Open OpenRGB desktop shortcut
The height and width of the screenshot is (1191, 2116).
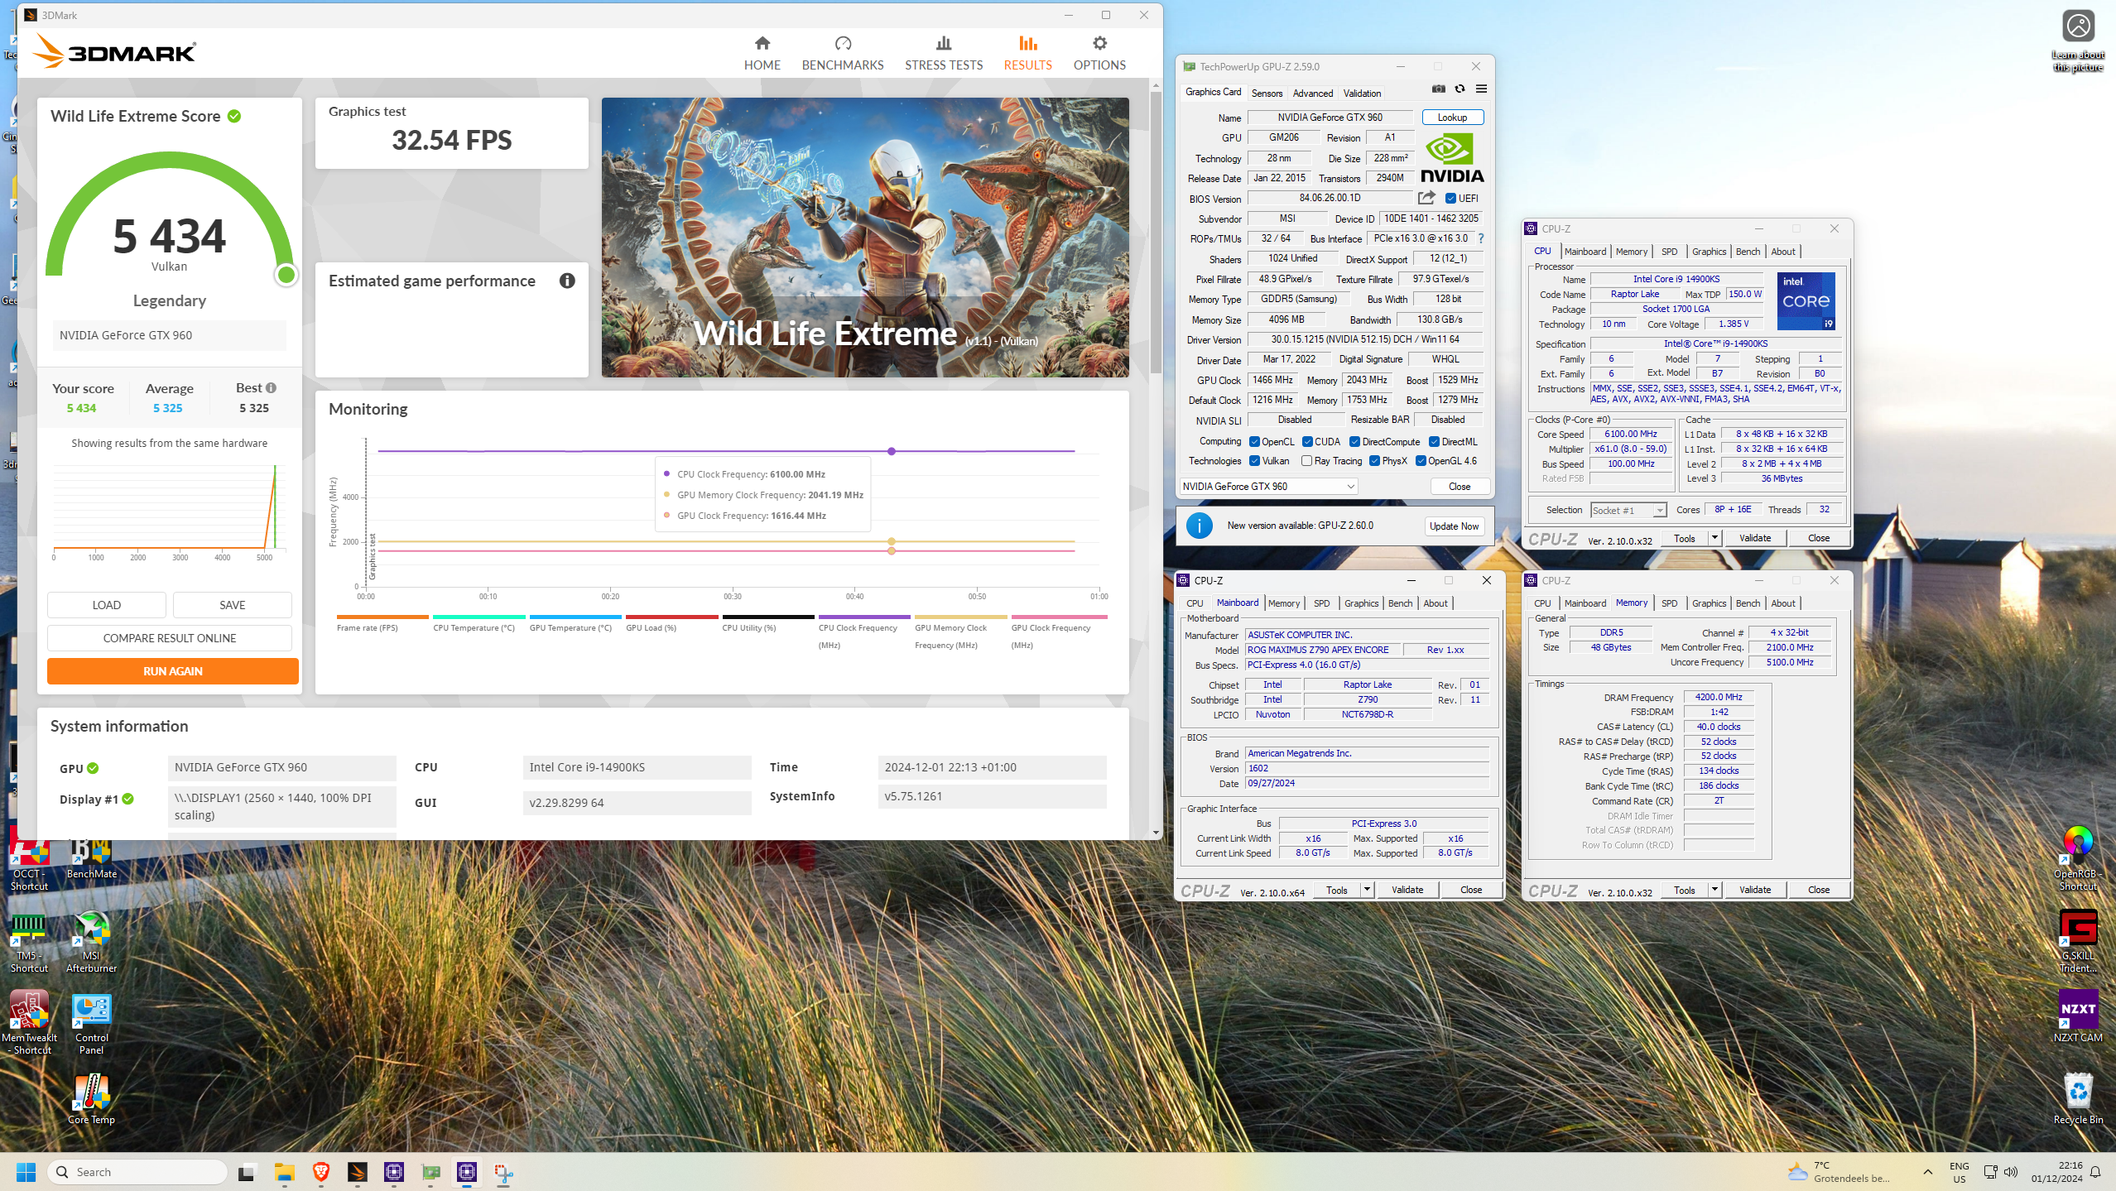pos(2078,857)
